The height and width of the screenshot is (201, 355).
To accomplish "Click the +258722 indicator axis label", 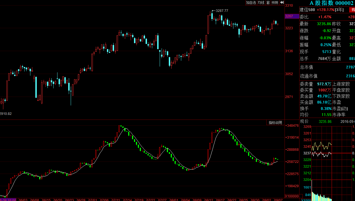I will pos(292,162).
